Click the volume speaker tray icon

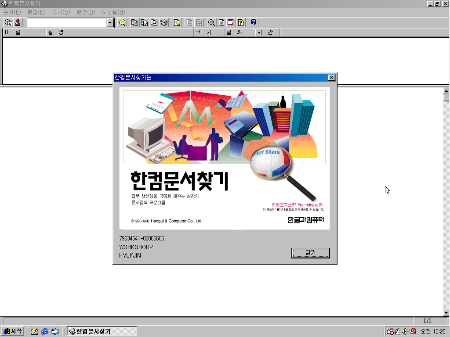pos(405,331)
